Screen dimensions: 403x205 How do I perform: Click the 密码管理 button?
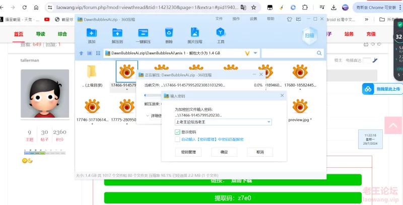tap(188, 152)
